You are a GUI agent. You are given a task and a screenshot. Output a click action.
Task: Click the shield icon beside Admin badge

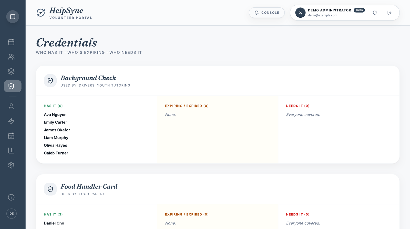click(x=375, y=13)
